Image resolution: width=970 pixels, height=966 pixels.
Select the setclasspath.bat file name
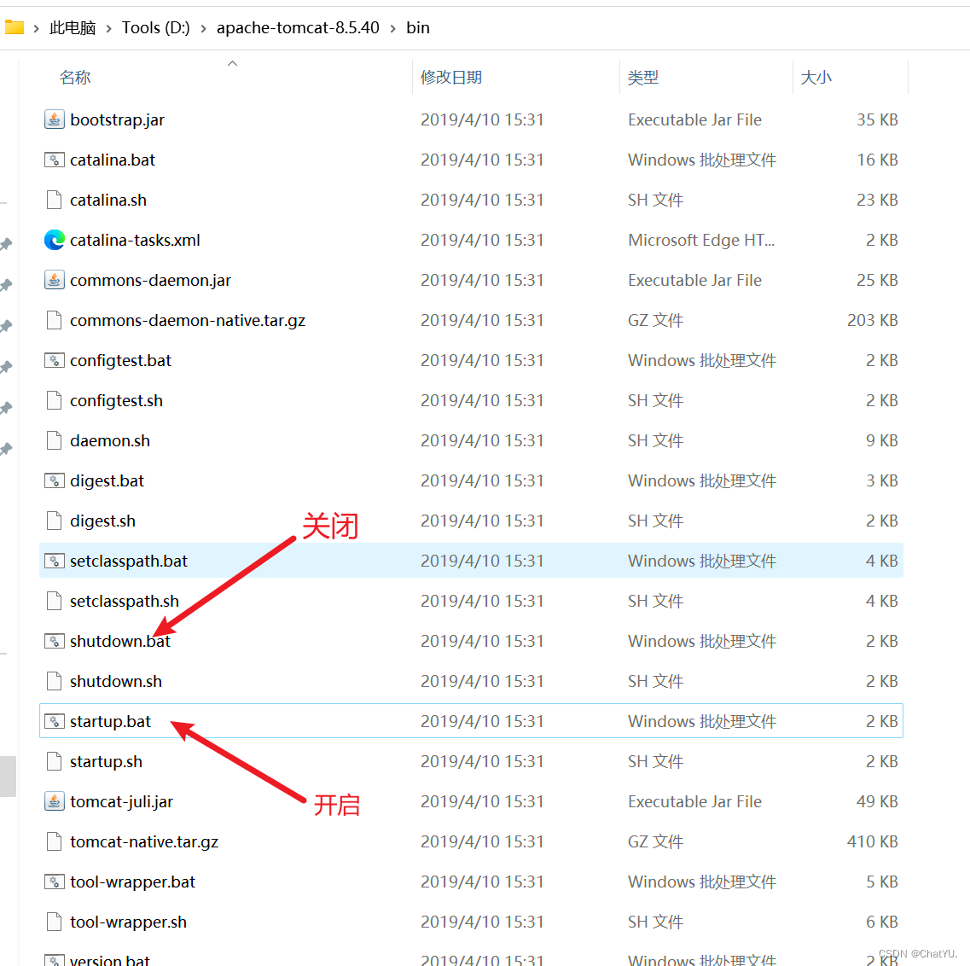[x=129, y=561]
